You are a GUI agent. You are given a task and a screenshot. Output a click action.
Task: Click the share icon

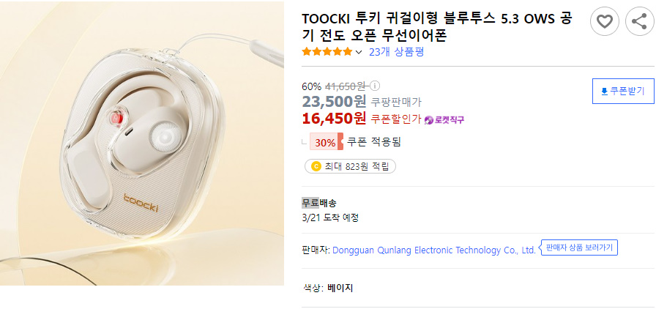pos(640,21)
